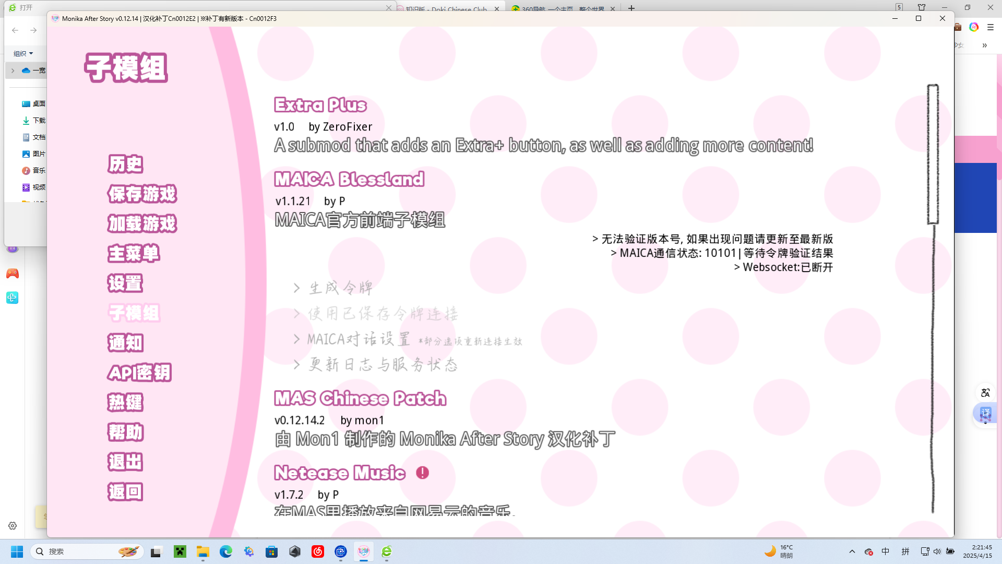This screenshot has width=1002, height=564.
Task: Click the red game controller sidebar icon
Action: [x=13, y=274]
